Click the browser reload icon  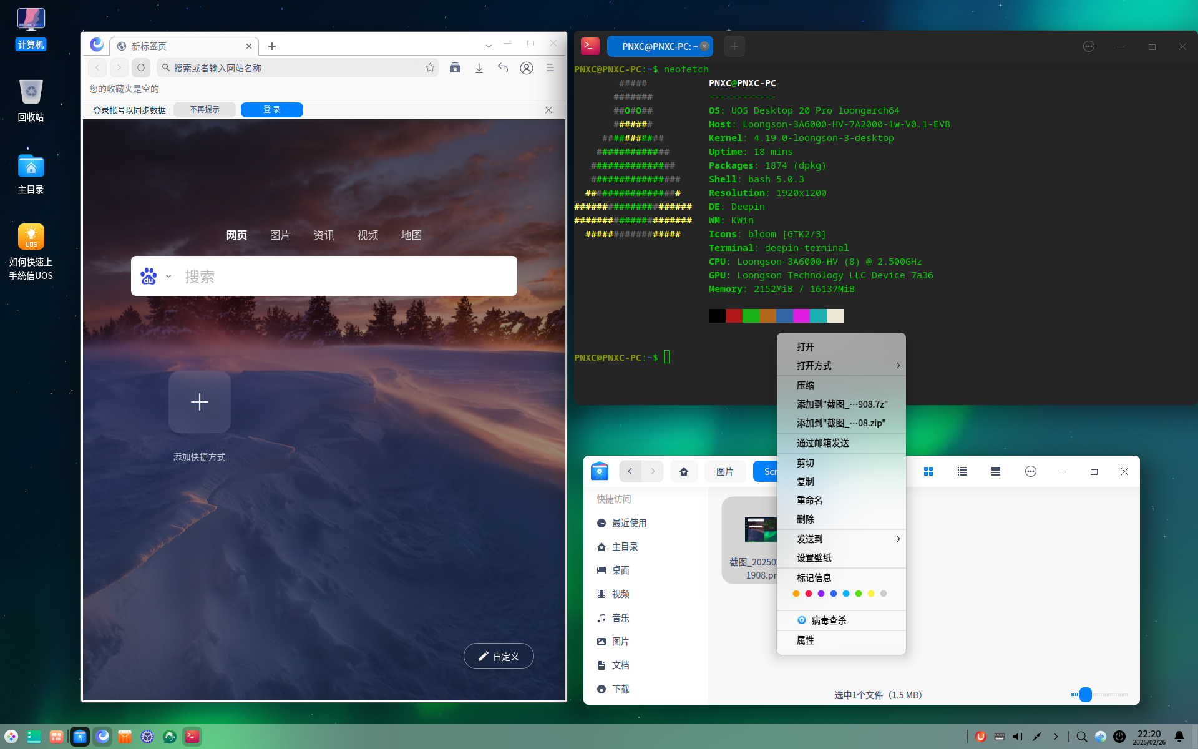click(x=141, y=67)
